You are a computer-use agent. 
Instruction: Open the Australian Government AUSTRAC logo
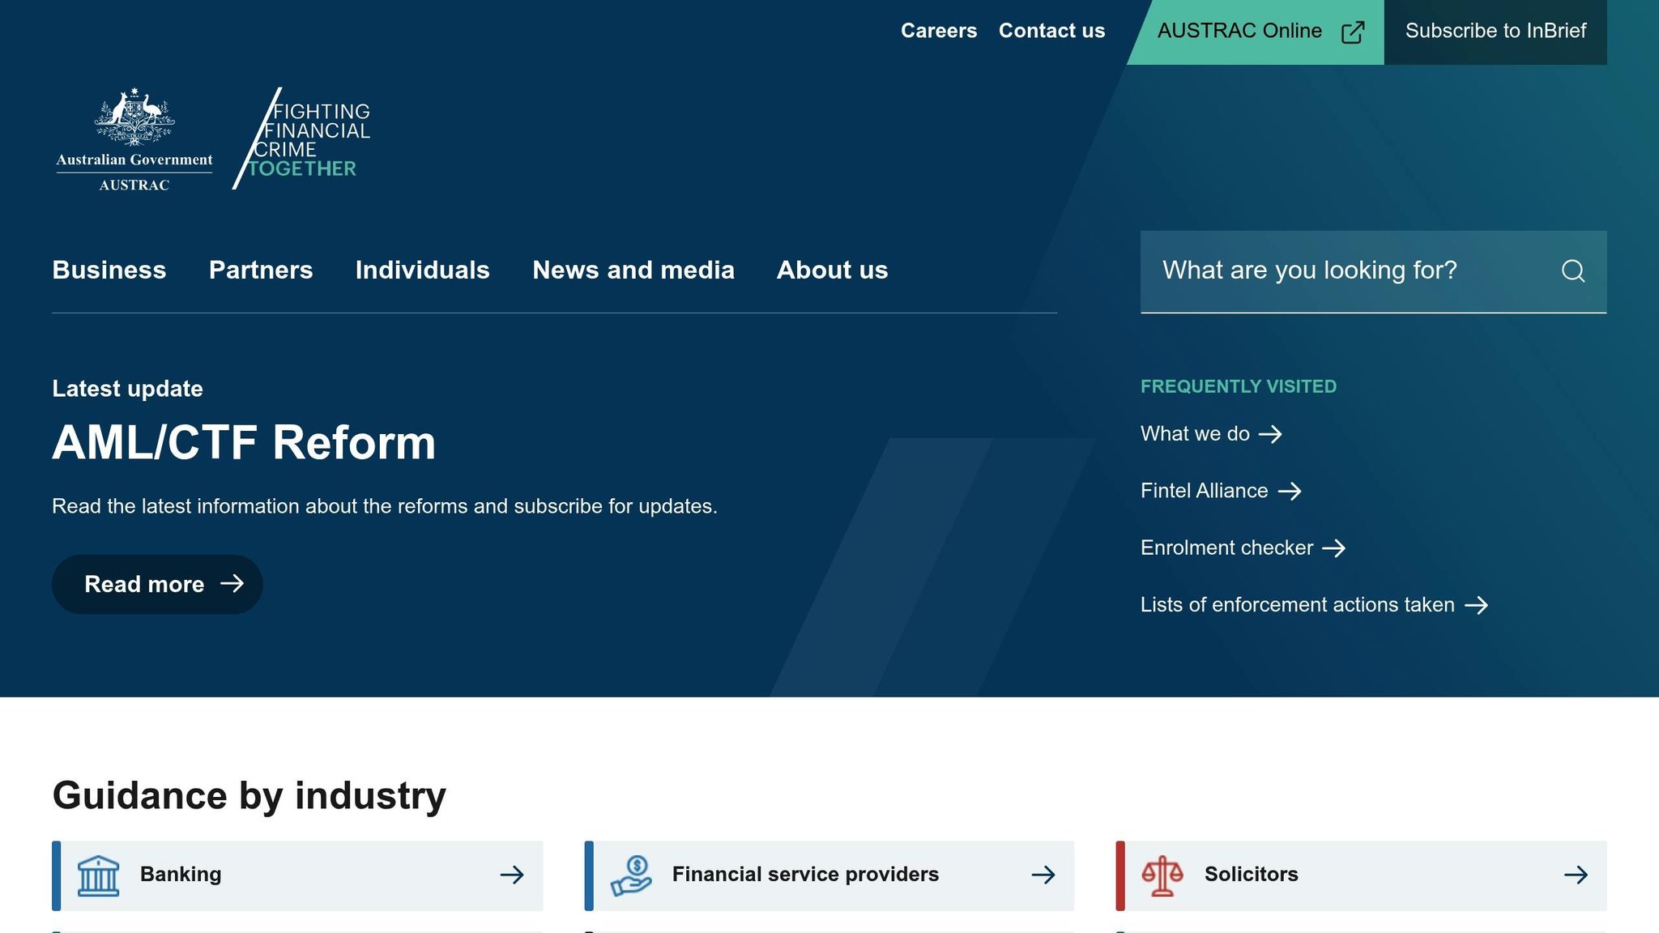134,139
